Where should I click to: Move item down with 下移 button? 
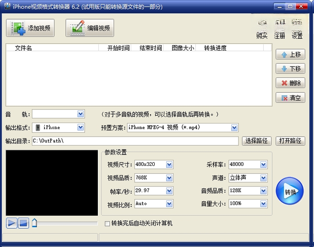pyautogui.click(x=290, y=69)
